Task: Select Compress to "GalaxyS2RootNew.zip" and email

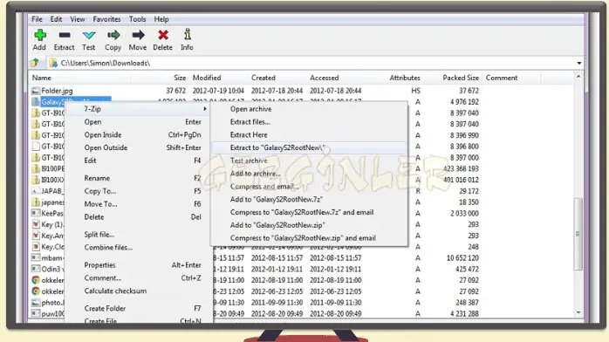Action: 303,238
